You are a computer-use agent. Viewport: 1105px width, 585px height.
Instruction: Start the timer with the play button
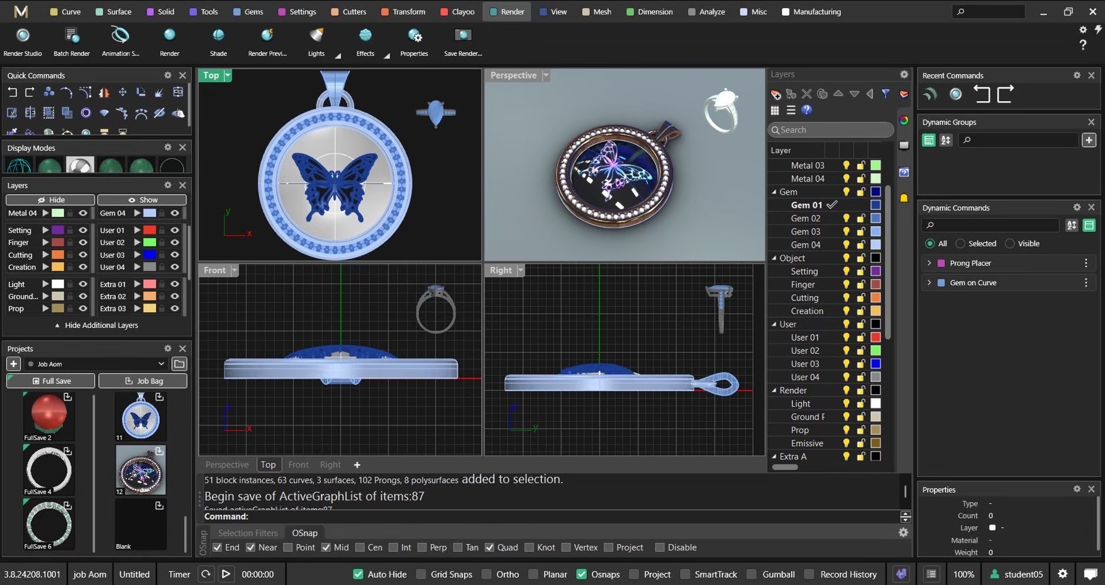coord(226,574)
